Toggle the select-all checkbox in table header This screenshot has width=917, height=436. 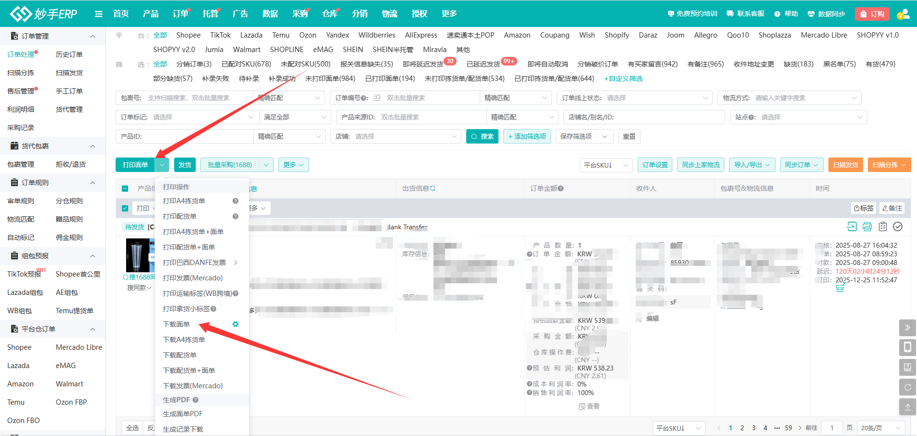125,188
